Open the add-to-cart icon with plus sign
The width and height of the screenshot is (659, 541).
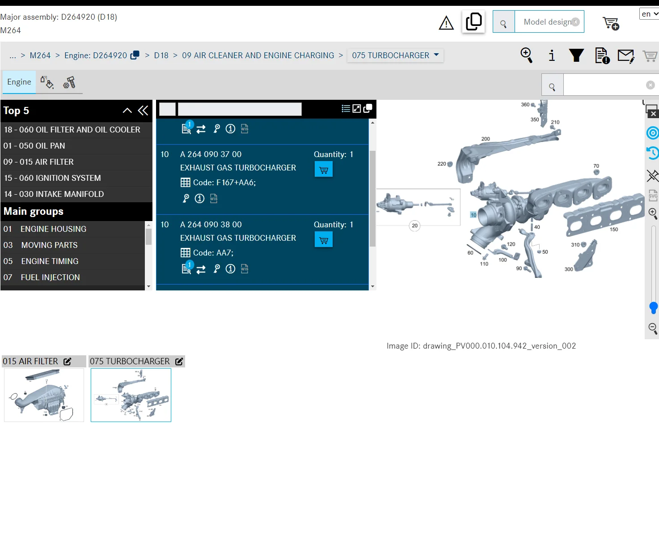[x=611, y=23]
